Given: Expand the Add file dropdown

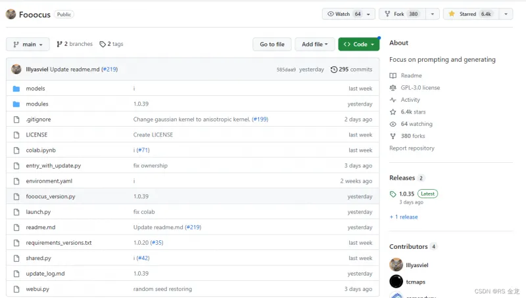Looking at the screenshot, I should click(314, 44).
